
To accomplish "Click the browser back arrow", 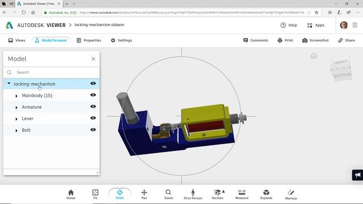I will [5, 12].
